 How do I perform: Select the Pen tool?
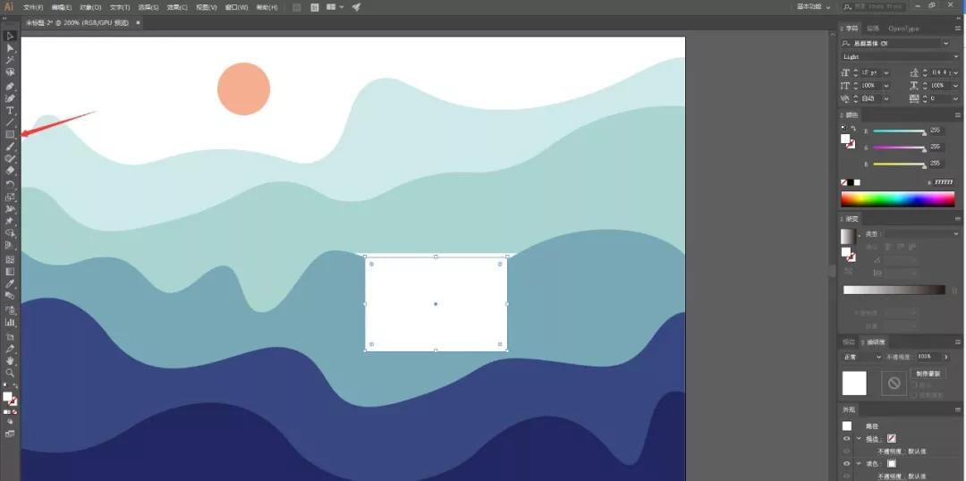pos(10,87)
